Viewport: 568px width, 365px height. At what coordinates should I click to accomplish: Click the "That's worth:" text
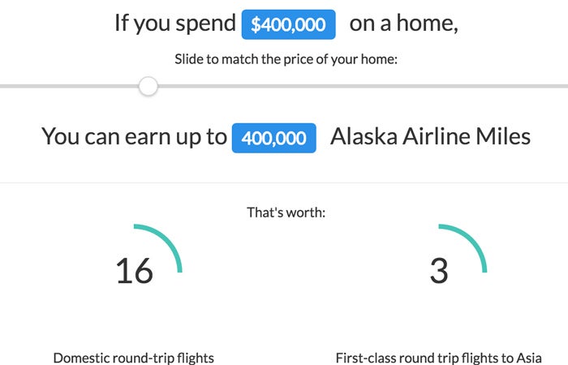point(286,213)
